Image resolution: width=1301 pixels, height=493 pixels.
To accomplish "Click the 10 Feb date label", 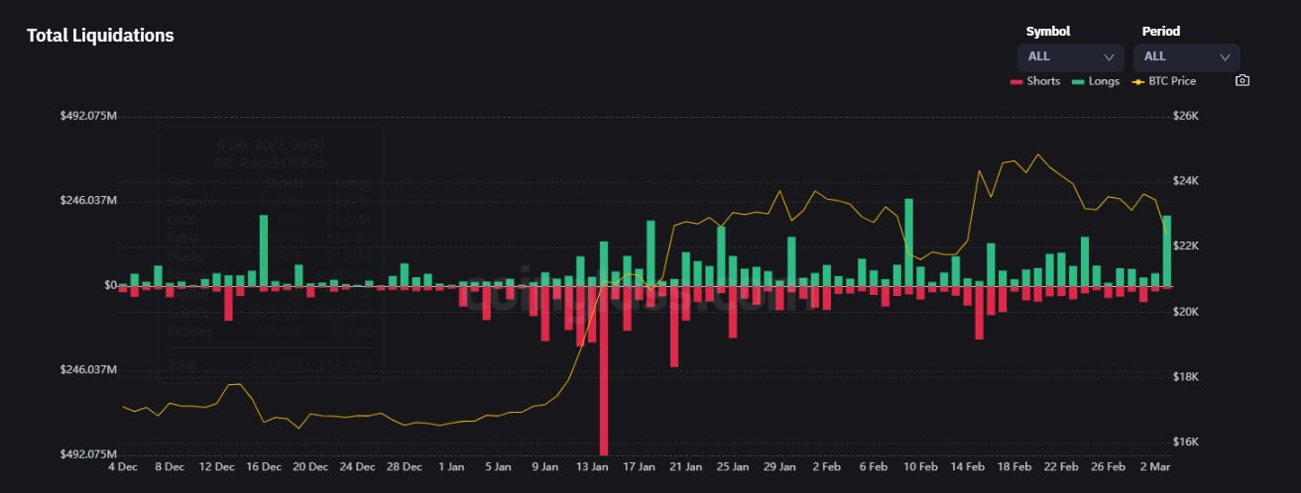I will [x=919, y=465].
